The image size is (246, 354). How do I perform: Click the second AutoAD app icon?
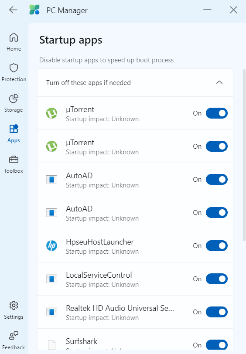52,212
